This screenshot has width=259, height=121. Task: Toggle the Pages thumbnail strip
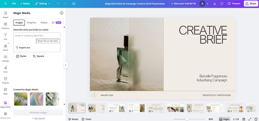point(224,119)
